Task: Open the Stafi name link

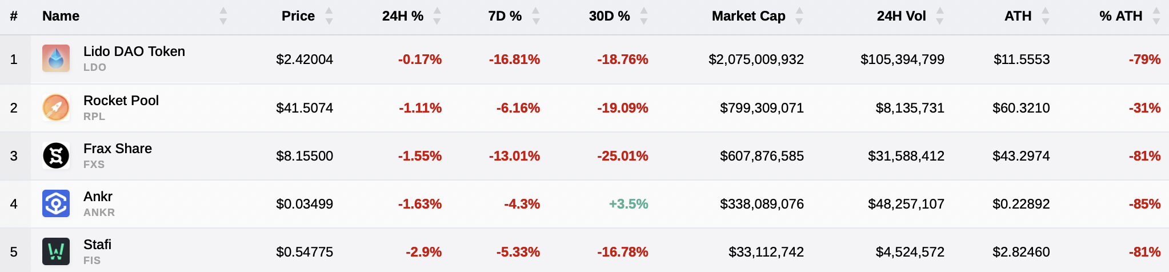Action: [x=97, y=245]
